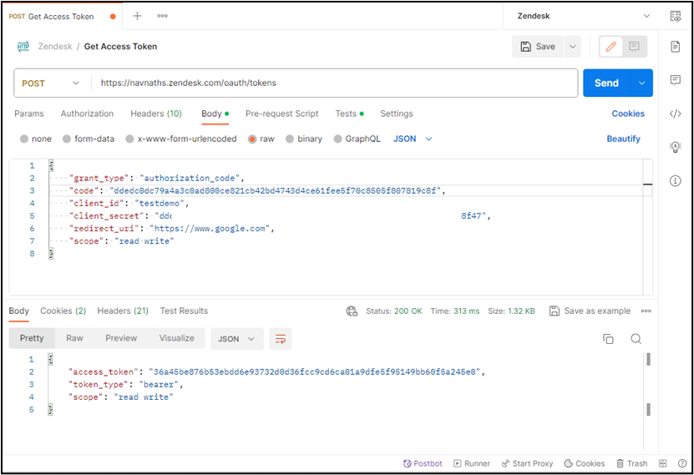Toggle word wrap icon in response toolbar

(x=281, y=338)
